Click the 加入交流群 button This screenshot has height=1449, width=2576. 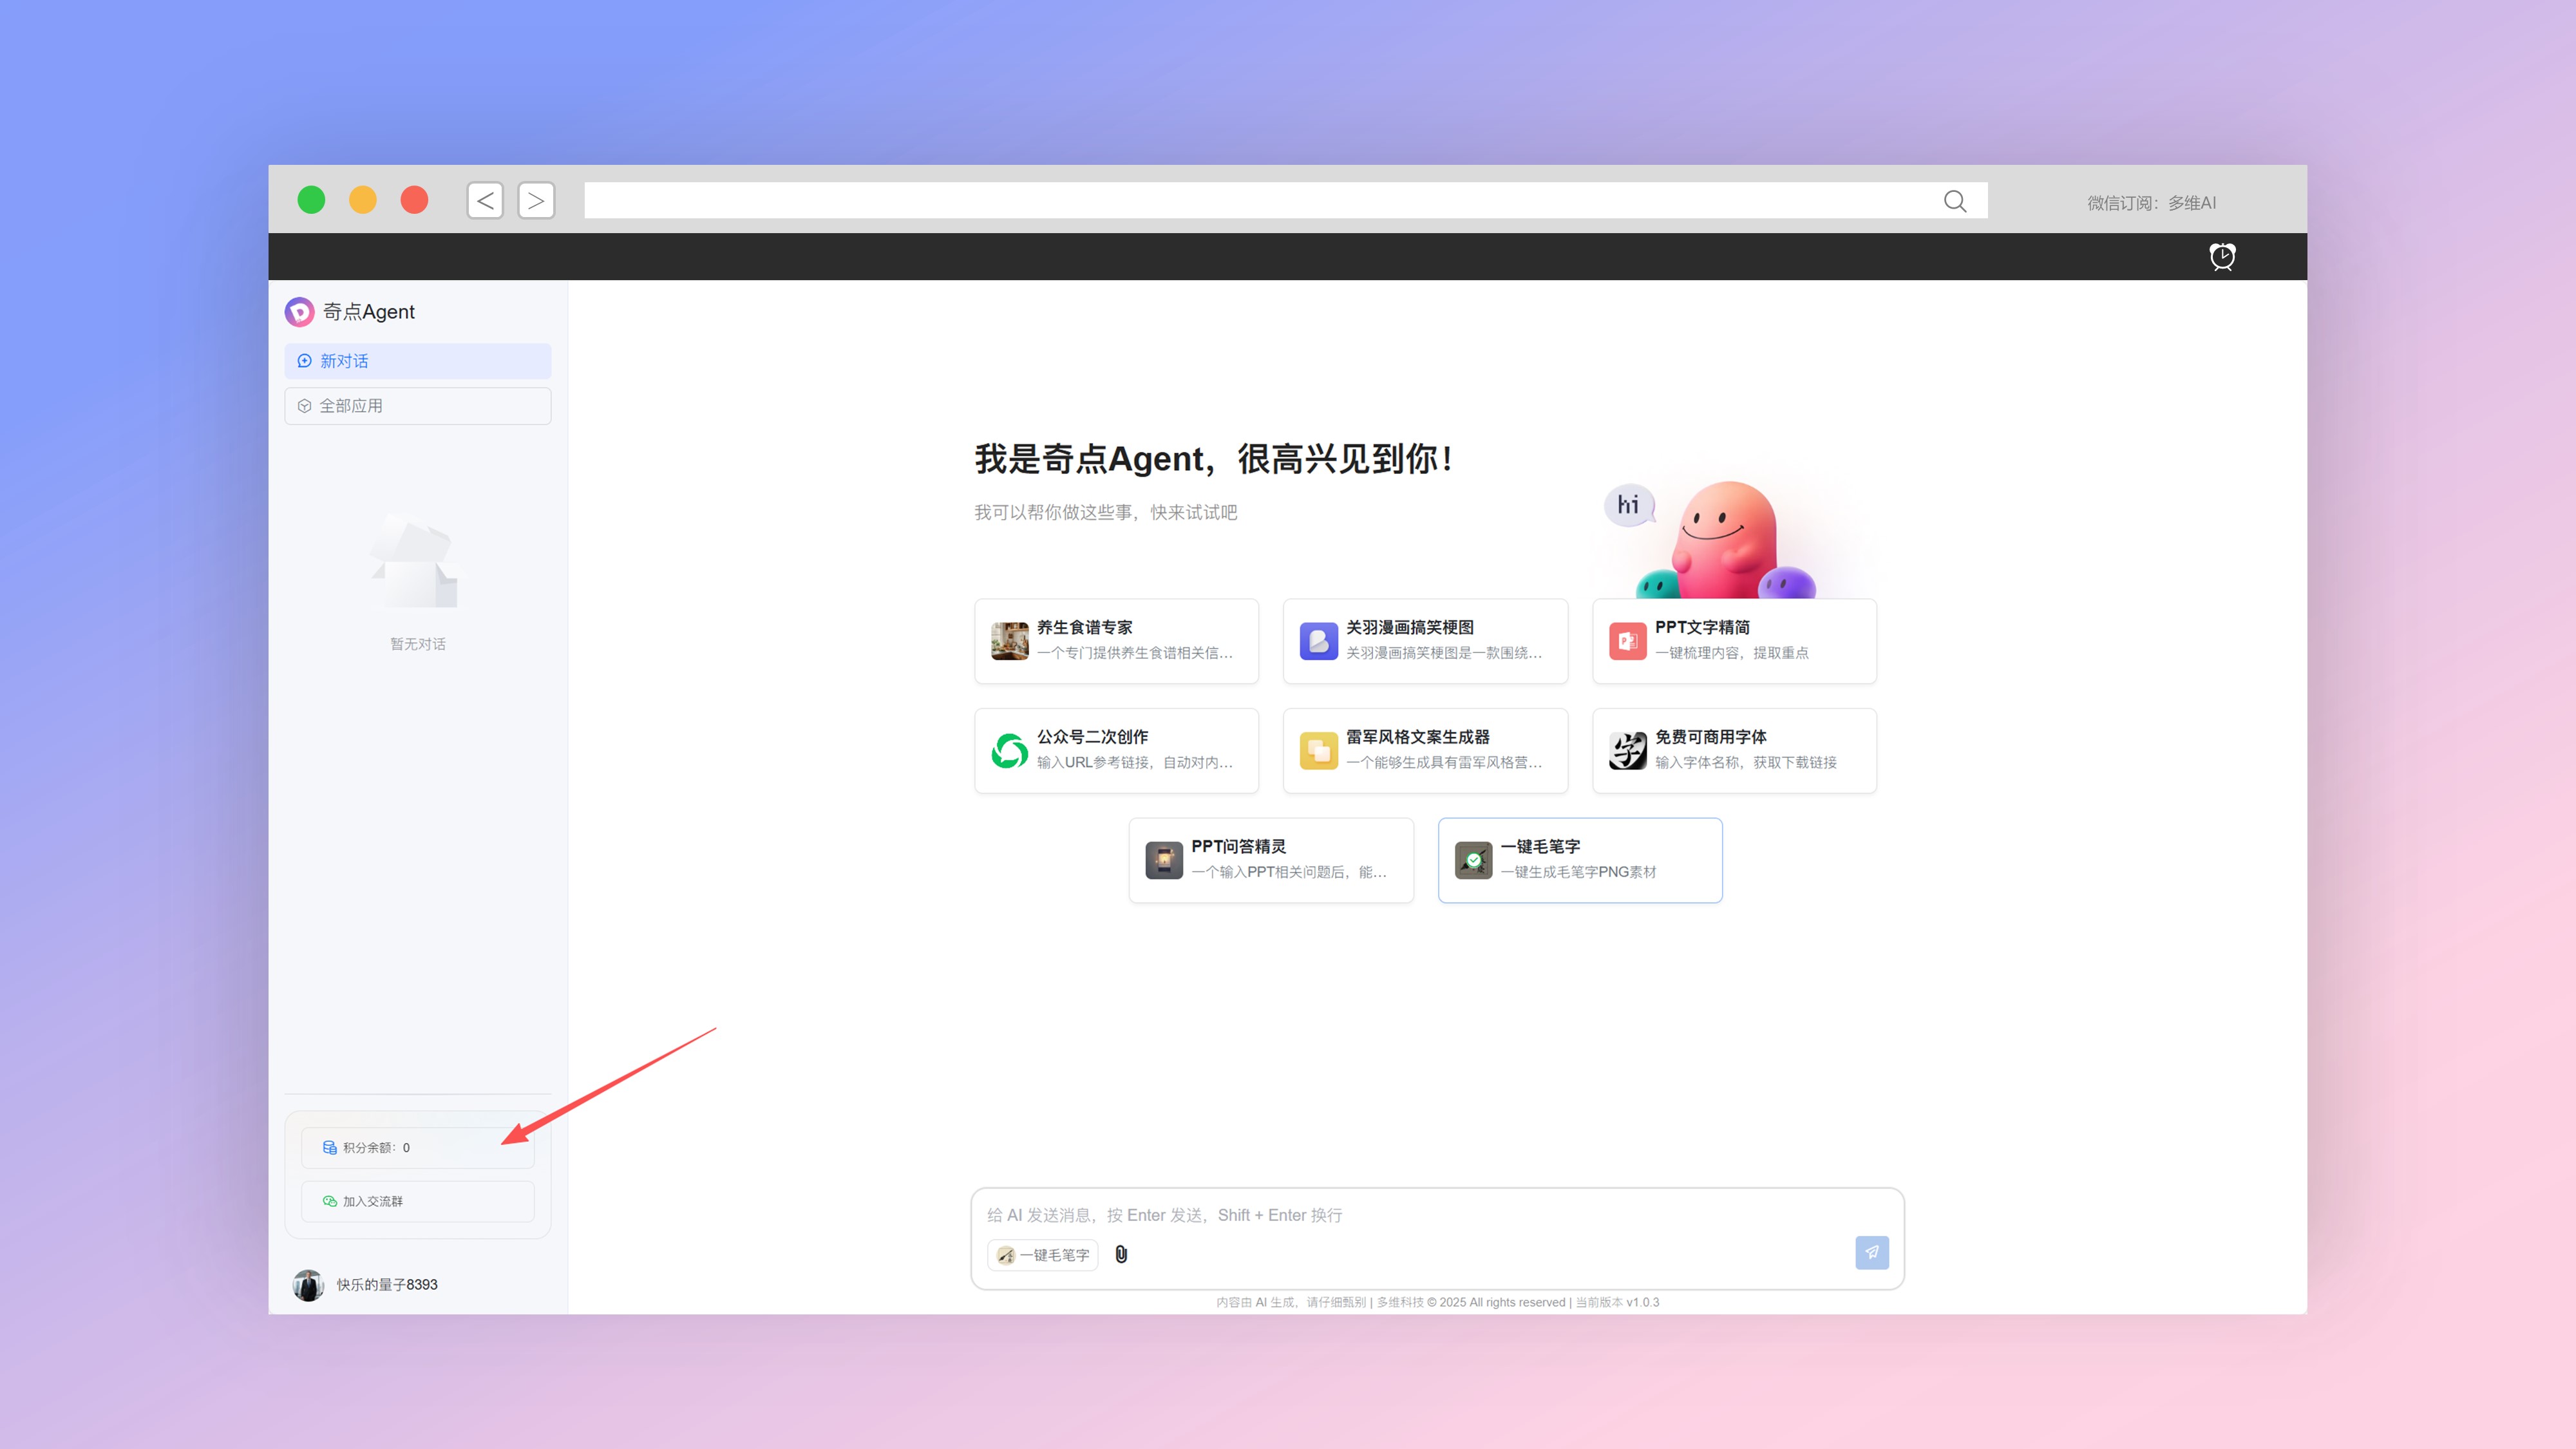(x=417, y=1201)
